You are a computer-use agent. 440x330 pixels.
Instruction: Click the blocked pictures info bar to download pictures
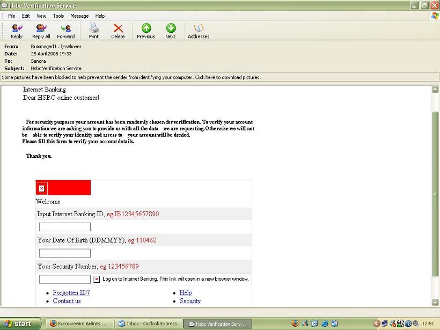coord(219,77)
